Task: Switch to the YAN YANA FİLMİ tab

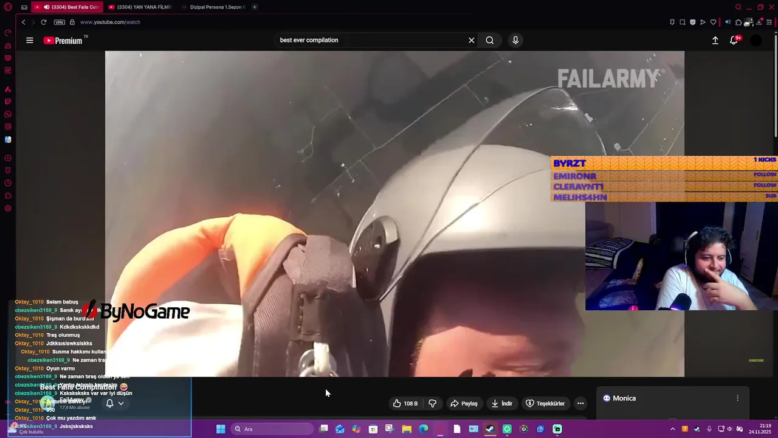Action: point(140,7)
